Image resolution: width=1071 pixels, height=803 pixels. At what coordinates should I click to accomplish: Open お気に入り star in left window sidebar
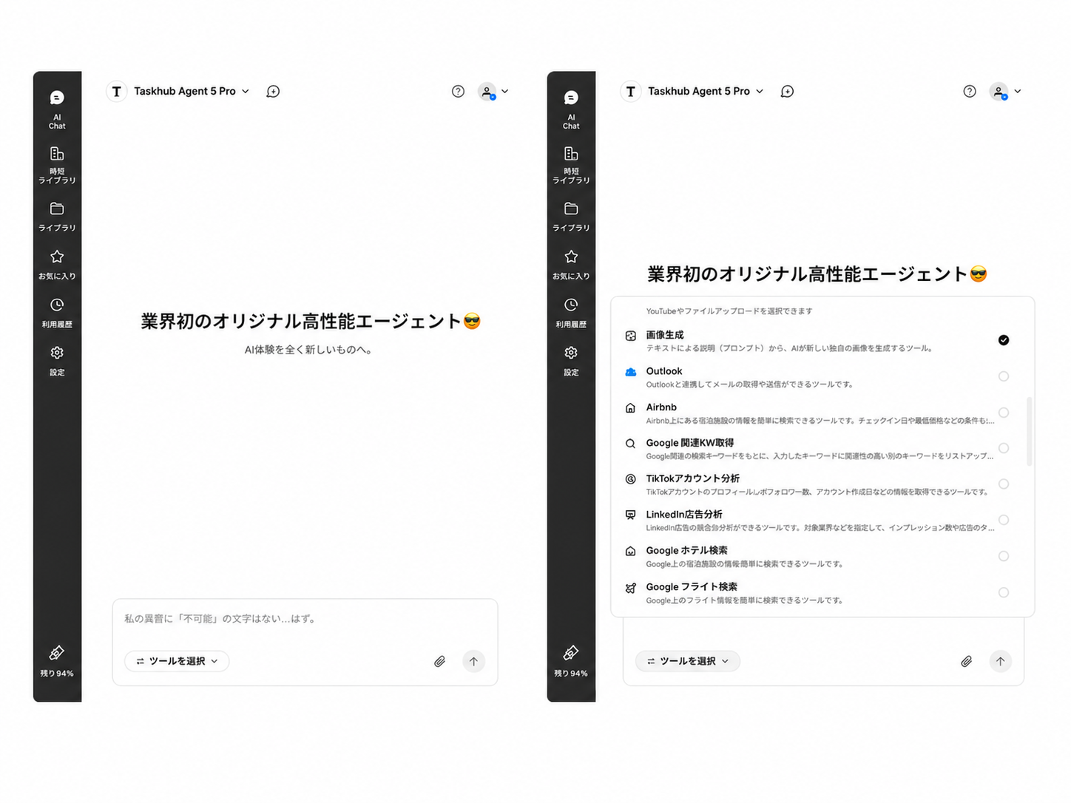(x=57, y=265)
